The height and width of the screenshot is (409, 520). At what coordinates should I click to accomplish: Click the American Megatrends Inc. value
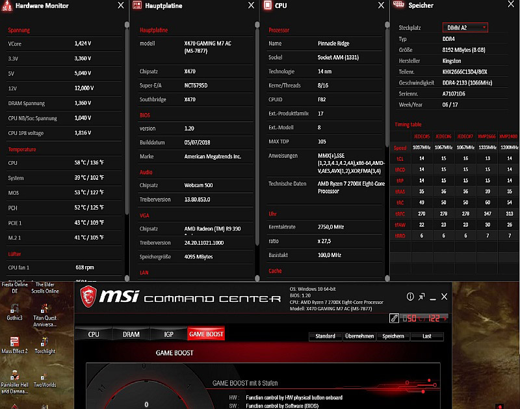(213, 156)
